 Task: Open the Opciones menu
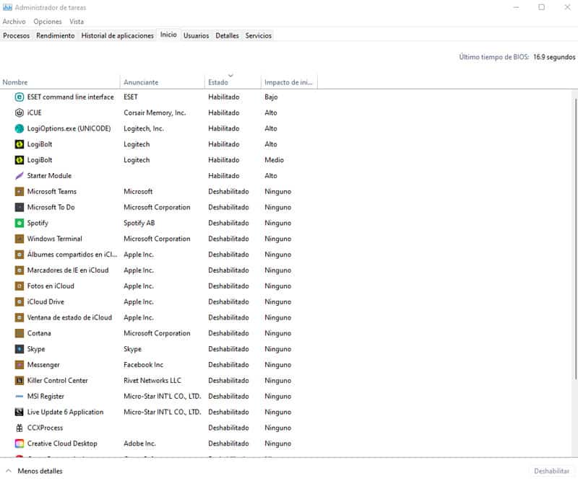tap(48, 22)
